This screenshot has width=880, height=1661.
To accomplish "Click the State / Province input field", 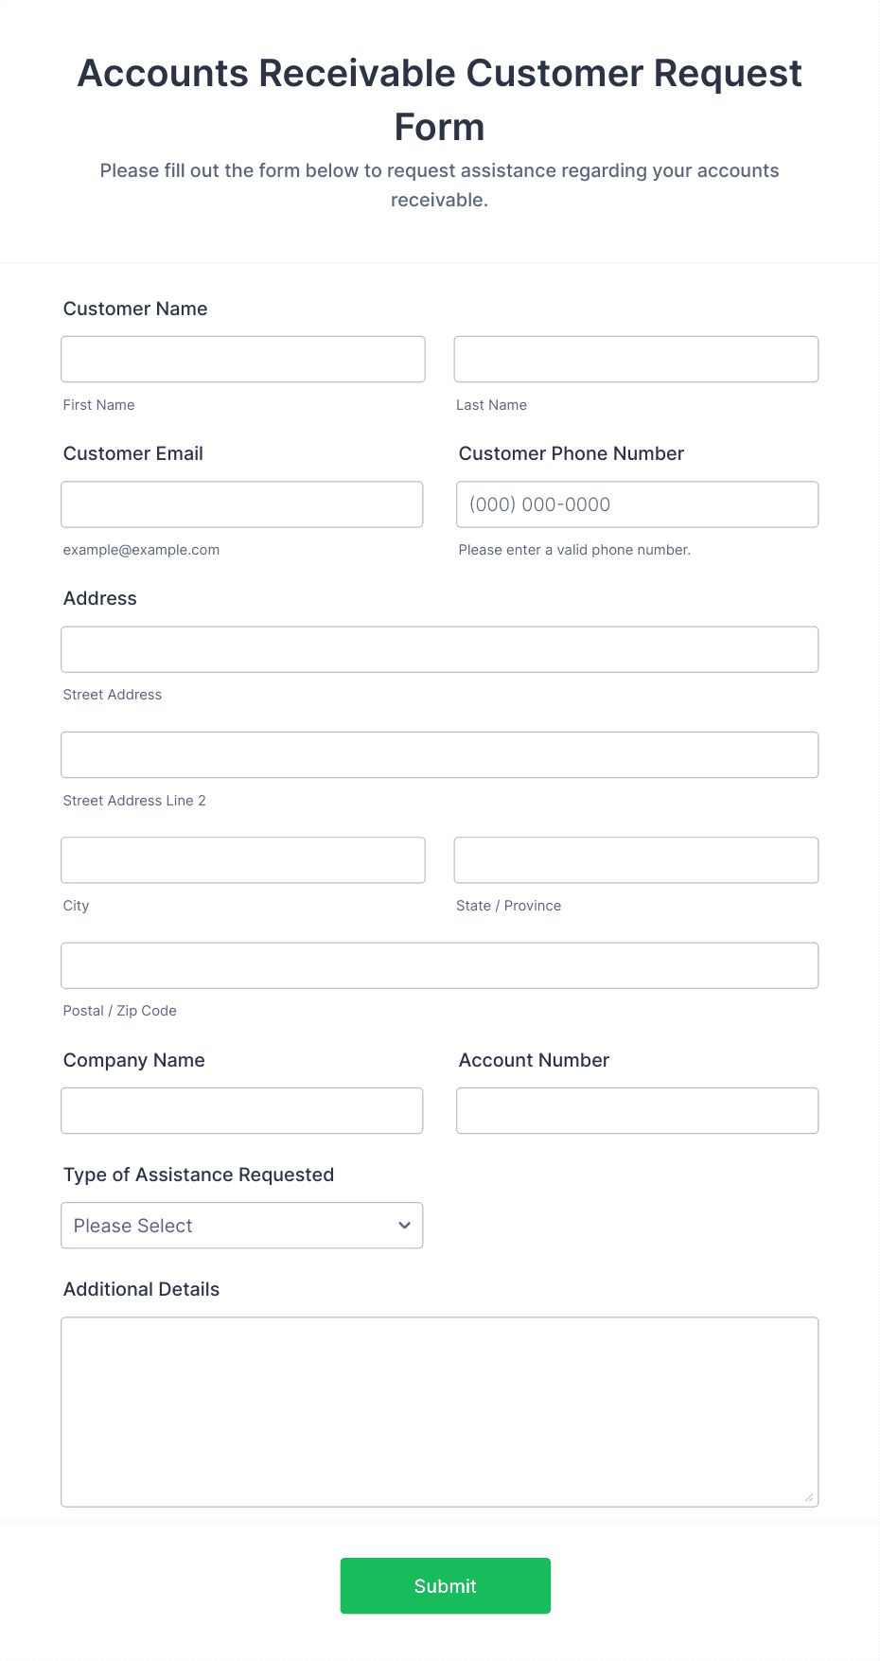I will pos(635,859).
